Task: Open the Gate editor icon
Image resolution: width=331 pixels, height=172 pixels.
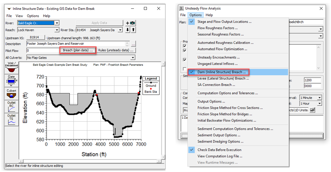Action: (x=11, y=80)
